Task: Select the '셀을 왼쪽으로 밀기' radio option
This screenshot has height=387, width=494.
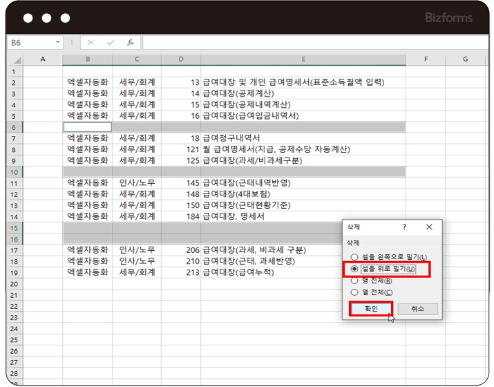Action: pos(354,257)
